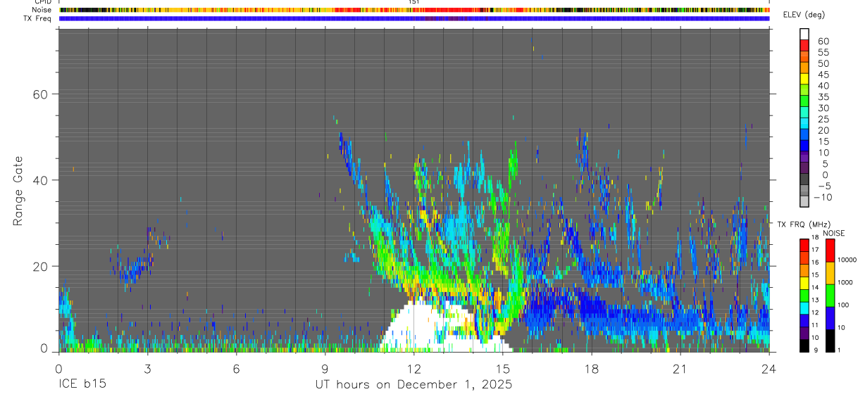The image size is (865, 399).
Task: Click the 'Noise' row label at top
Action: 43,10
